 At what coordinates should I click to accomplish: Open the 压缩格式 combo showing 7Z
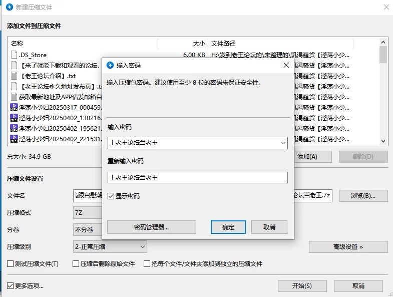coord(88,213)
